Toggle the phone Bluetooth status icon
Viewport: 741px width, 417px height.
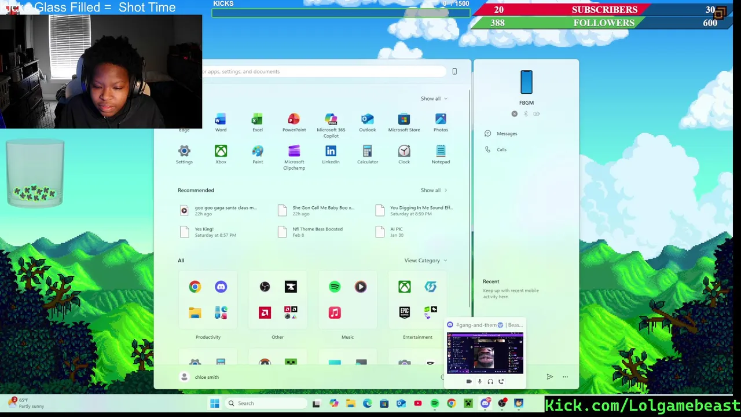point(526,114)
